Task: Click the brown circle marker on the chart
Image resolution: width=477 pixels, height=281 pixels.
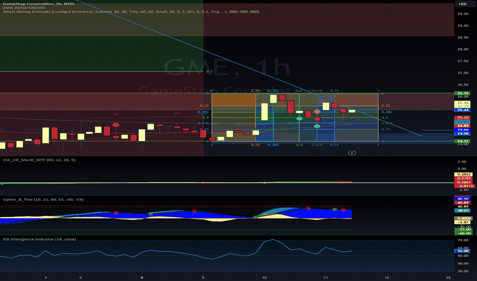Action: (317, 112)
